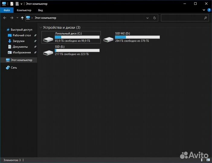Viewport: 212px width, 163px height.
Task: Expand the ribbon using the chevron
Action: pyautogui.click(x=204, y=10)
